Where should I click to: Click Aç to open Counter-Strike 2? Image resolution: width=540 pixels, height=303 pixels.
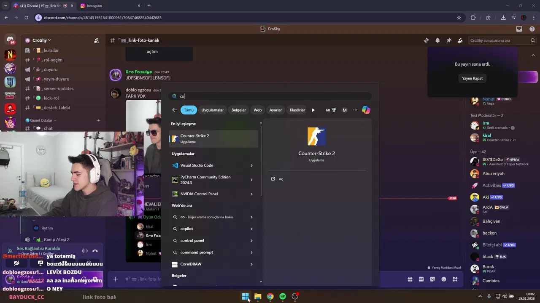click(277, 179)
